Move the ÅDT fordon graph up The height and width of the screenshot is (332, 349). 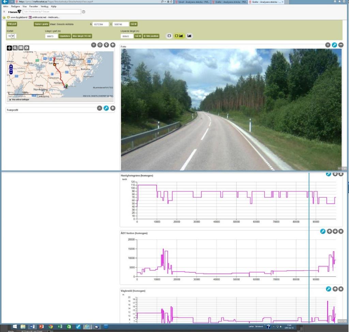[330, 231]
